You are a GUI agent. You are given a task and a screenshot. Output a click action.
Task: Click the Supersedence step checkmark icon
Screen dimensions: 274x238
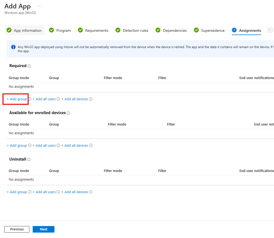point(196,30)
